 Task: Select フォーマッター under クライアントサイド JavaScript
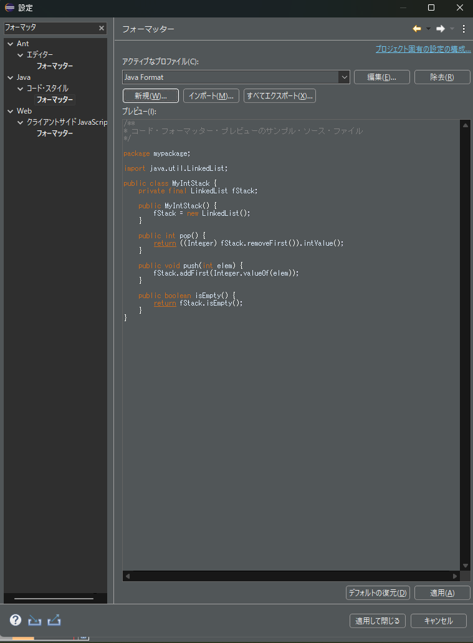tap(54, 133)
